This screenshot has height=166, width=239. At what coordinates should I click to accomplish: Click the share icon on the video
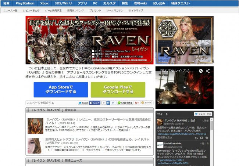pyautogui.click(x=208, y=71)
